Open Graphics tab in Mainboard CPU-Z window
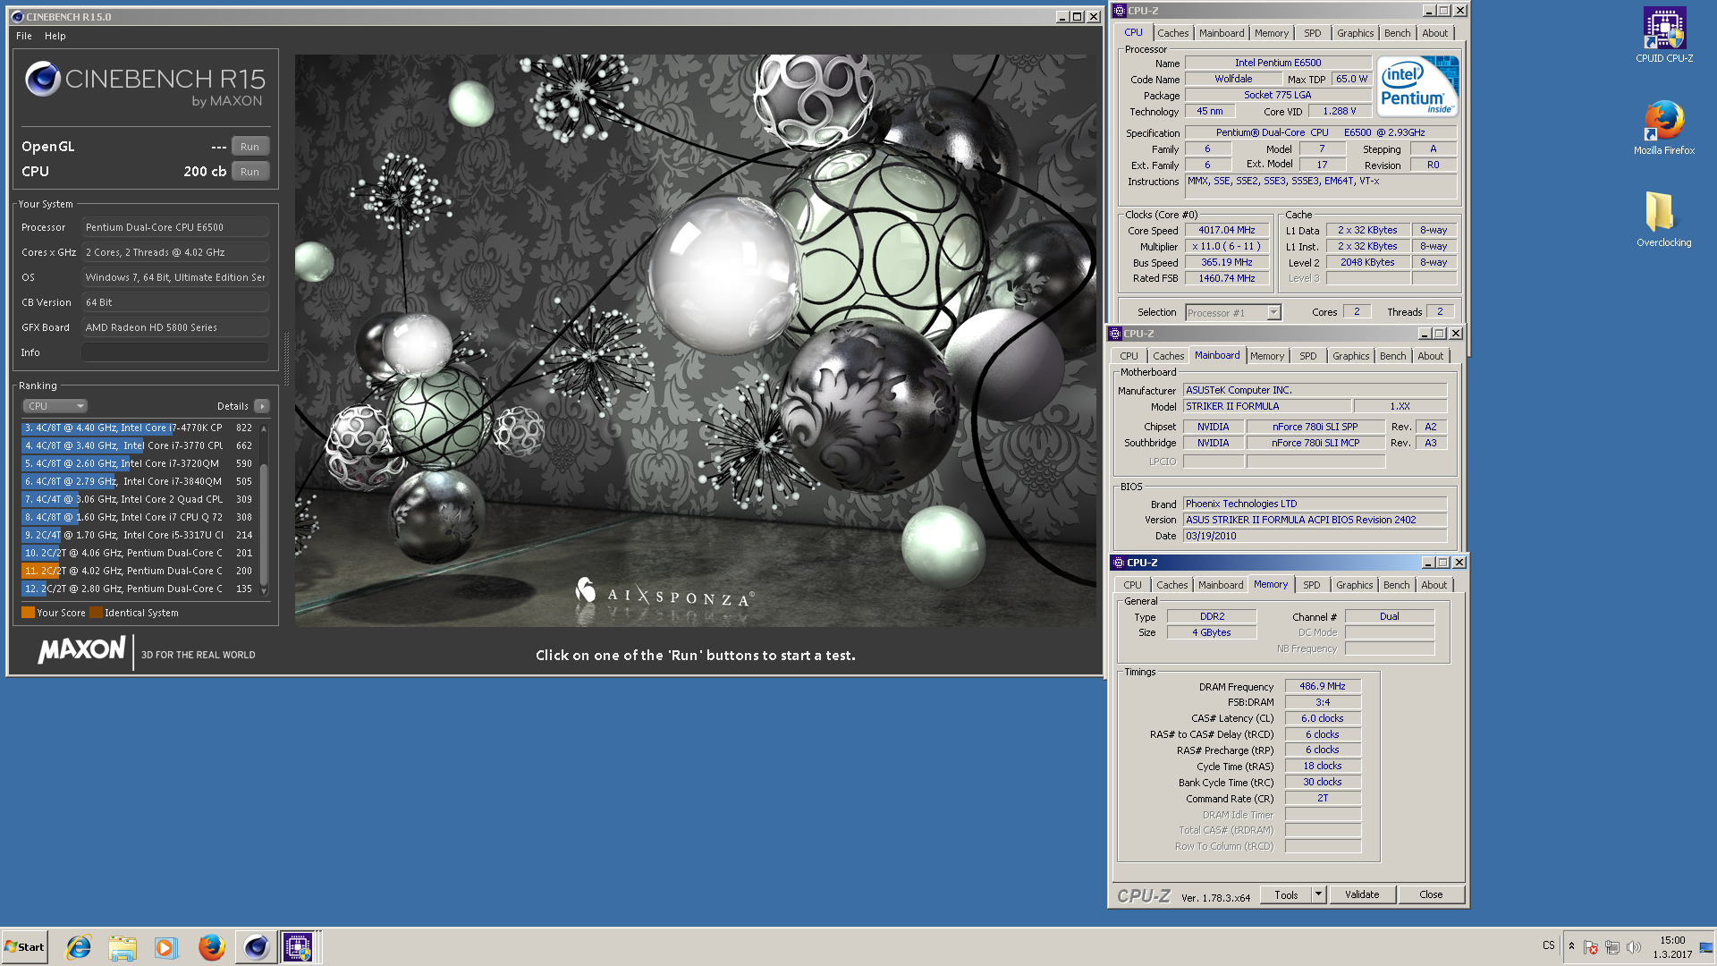This screenshot has width=1717, height=966. [x=1350, y=356]
